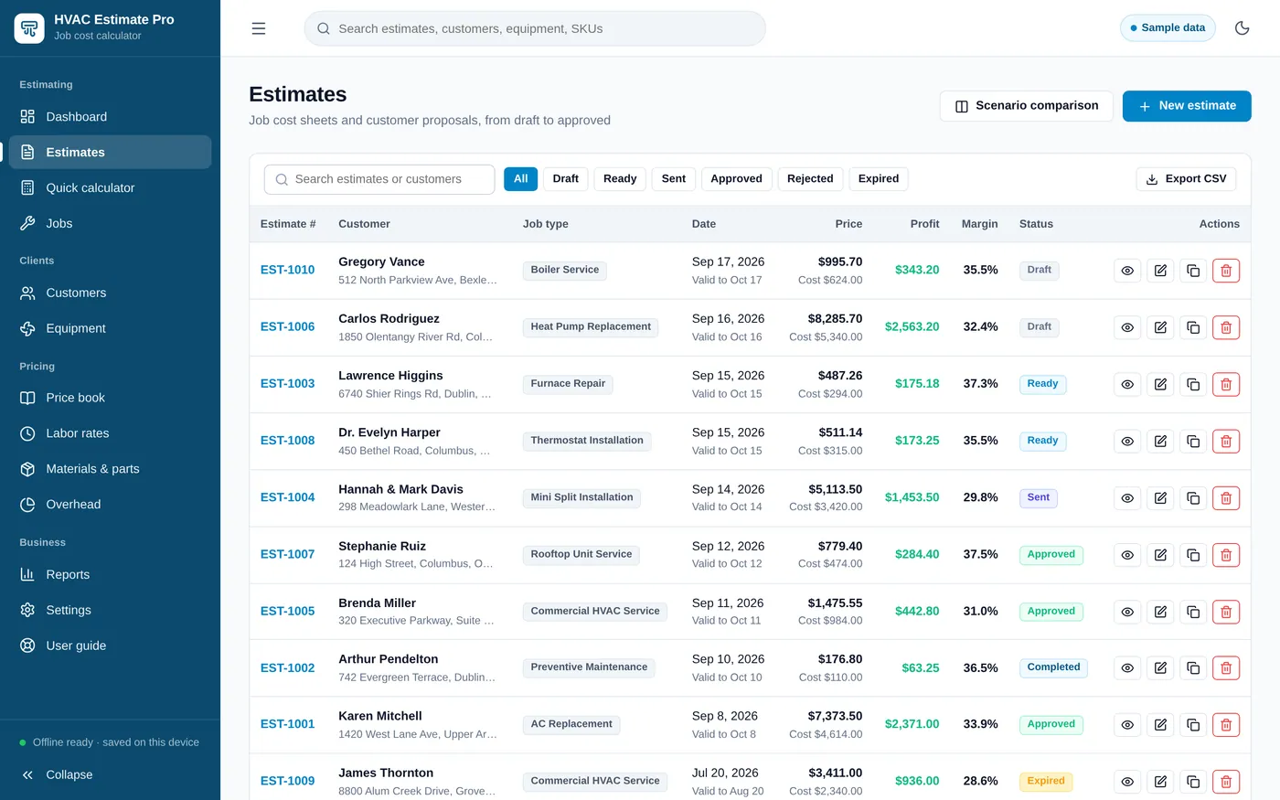The width and height of the screenshot is (1280, 800).
Task: Collapse the sidebar navigation
Action: pos(110,774)
